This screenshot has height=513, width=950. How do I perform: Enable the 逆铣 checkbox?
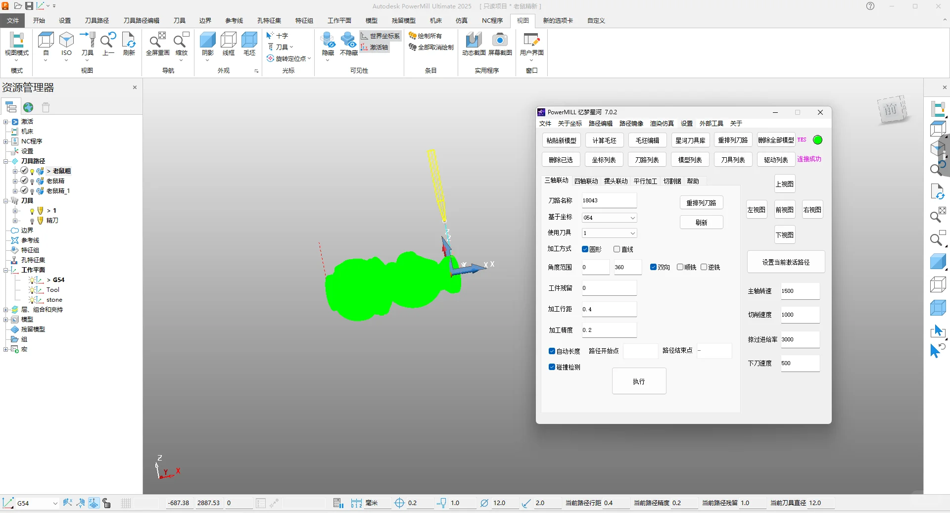click(704, 267)
